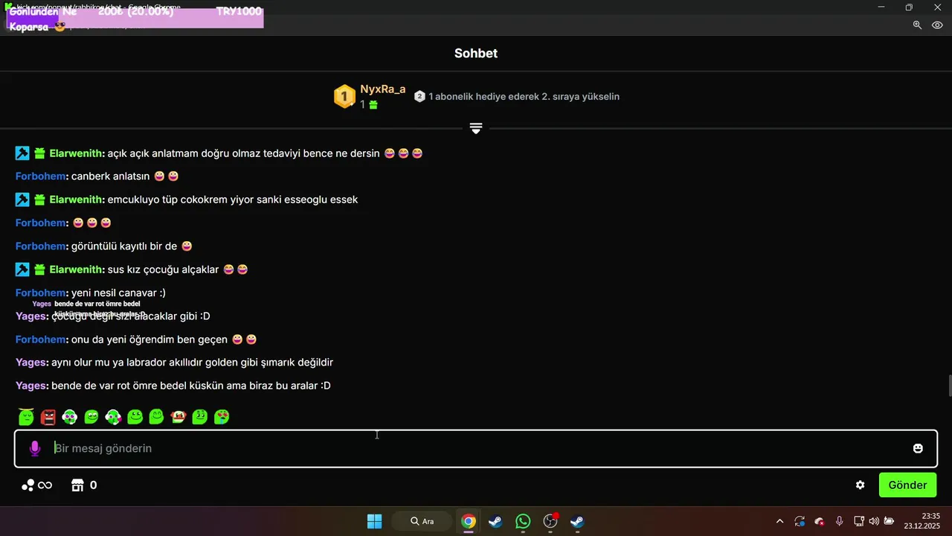Open the shop icon showing 0
The image size is (952, 536).
pos(77,485)
